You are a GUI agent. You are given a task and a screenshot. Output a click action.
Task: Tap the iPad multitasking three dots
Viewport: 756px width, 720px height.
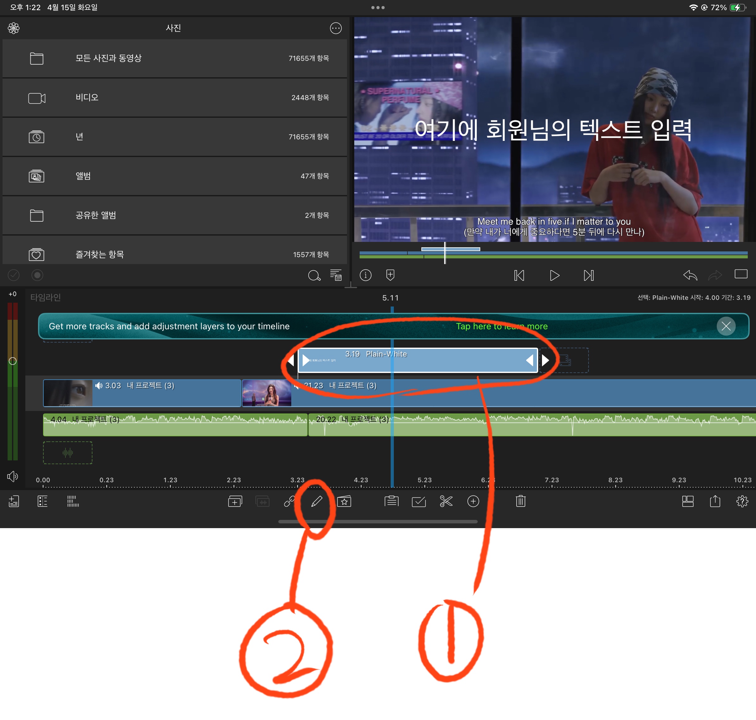[x=378, y=7]
